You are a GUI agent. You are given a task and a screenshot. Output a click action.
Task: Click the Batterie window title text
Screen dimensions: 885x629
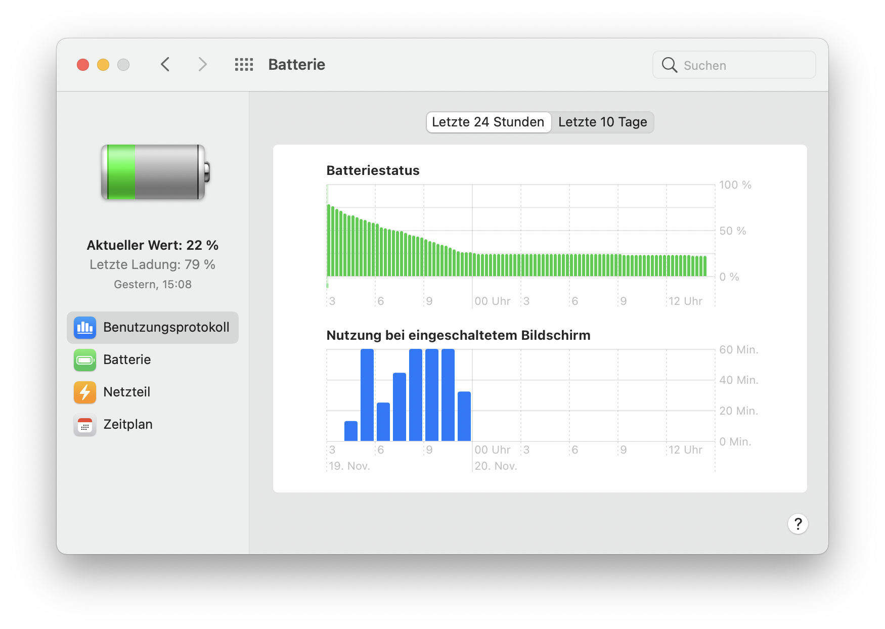click(x=297, y=65)
